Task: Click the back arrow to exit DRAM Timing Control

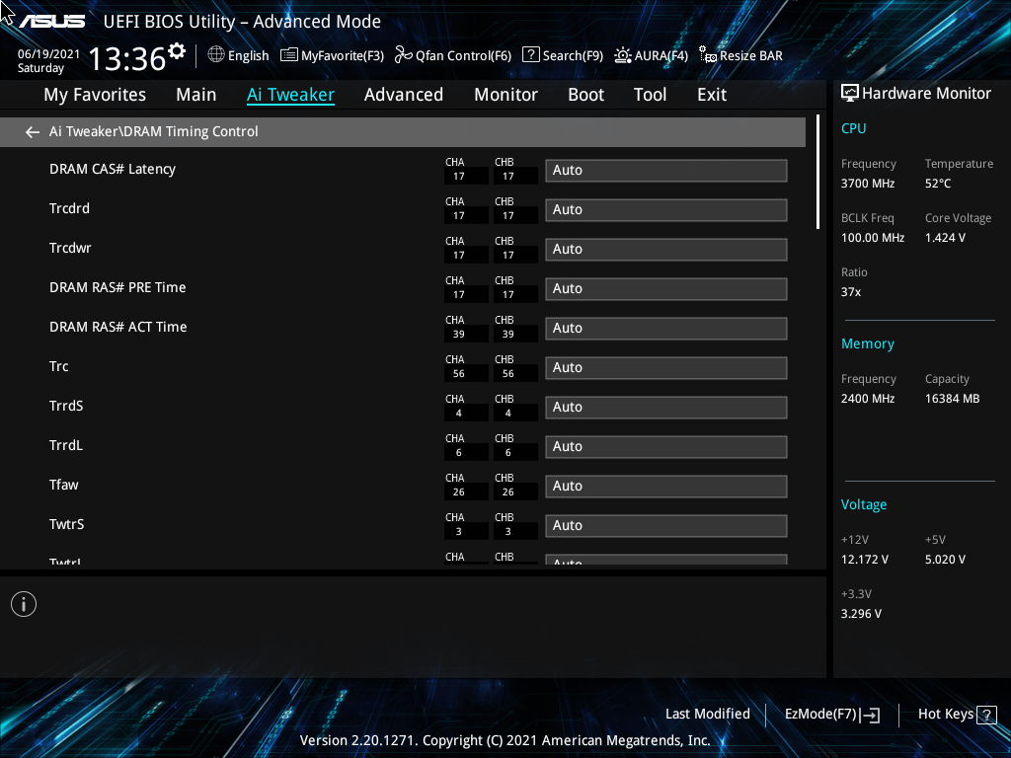Action: click(x=32, y=131)
